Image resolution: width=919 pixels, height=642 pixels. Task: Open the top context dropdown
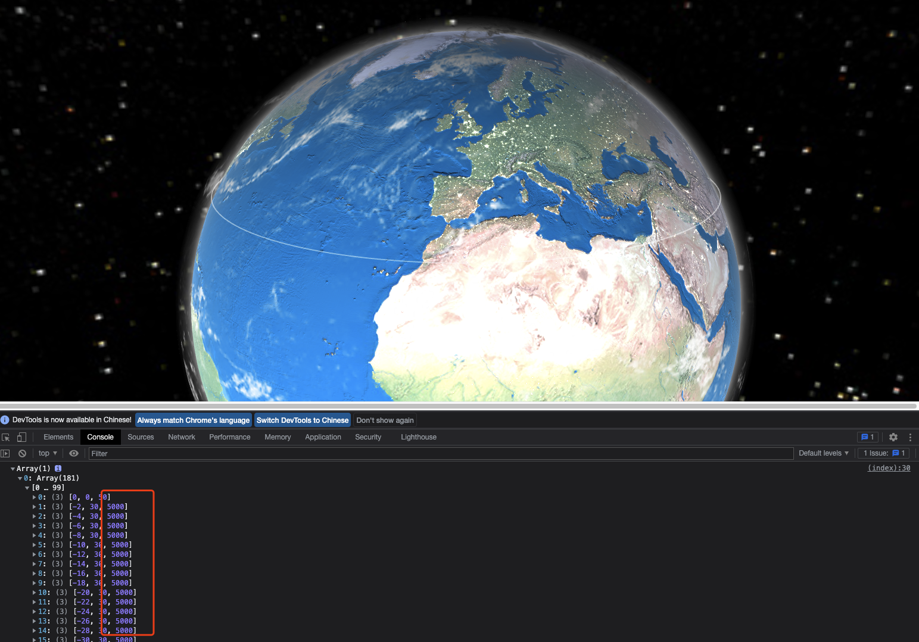click(48, 453)
